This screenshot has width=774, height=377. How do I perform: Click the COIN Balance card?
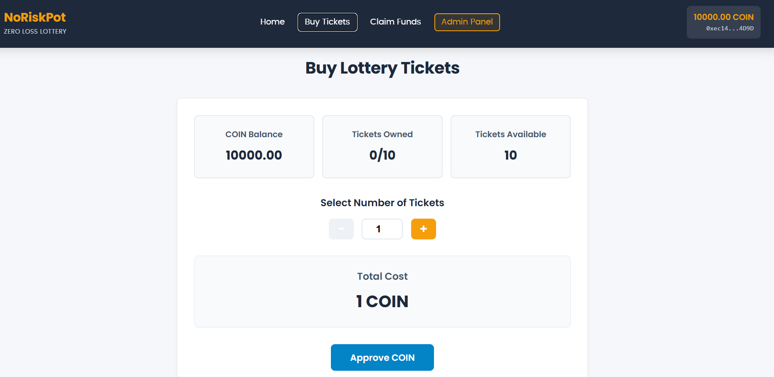(x=254, y=146)
